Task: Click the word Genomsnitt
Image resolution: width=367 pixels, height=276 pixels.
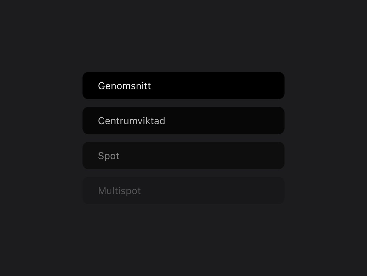Action: [x=124, y=86]
